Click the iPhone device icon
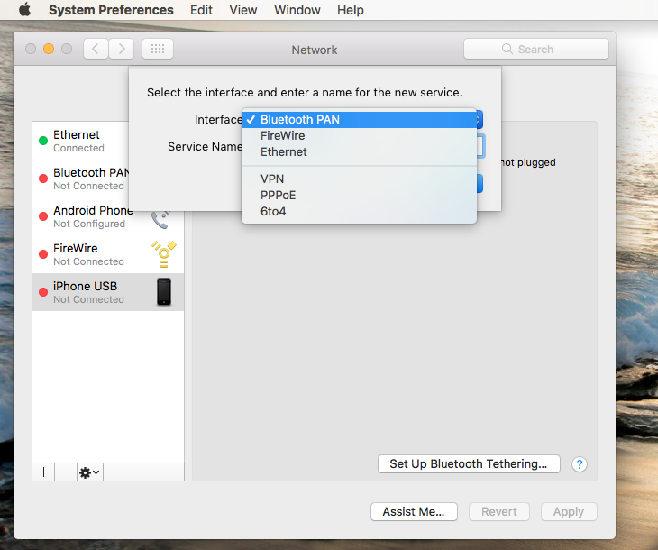 point(164,292)
